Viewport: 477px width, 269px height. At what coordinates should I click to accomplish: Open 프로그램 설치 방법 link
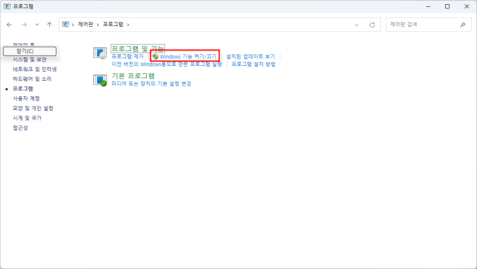pos(254,64)
